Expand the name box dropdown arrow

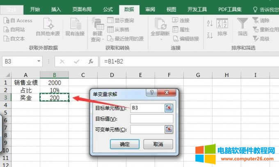[x=39, y=61]
